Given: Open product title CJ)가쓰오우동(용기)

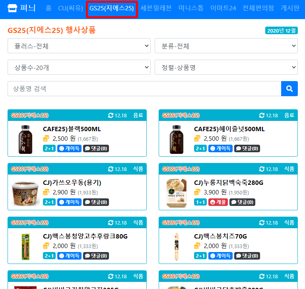Looking at the screenshot, I should [72, 183].
